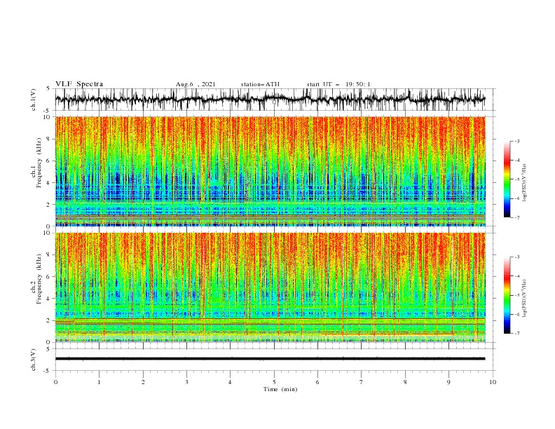555x429 pixels.
Task: Click the ch.1 color bar "-7" label
Action: [x=517, y=217]
